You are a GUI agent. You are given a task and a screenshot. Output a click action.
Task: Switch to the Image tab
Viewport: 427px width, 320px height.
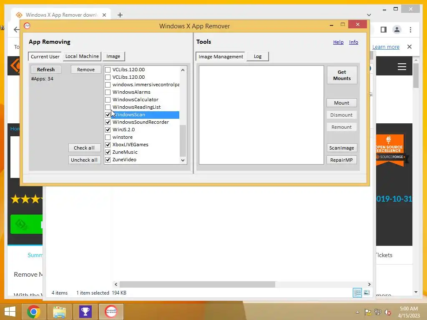113,56
